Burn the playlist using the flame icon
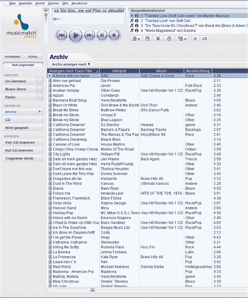The image size is (248, 298). 169,39
